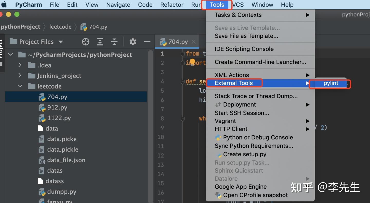Open the Help menu
The width and height of the screenshot is (370, 203).
287,5
